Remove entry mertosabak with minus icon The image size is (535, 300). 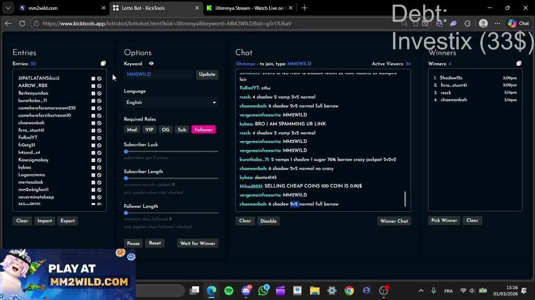coord(93,182)
